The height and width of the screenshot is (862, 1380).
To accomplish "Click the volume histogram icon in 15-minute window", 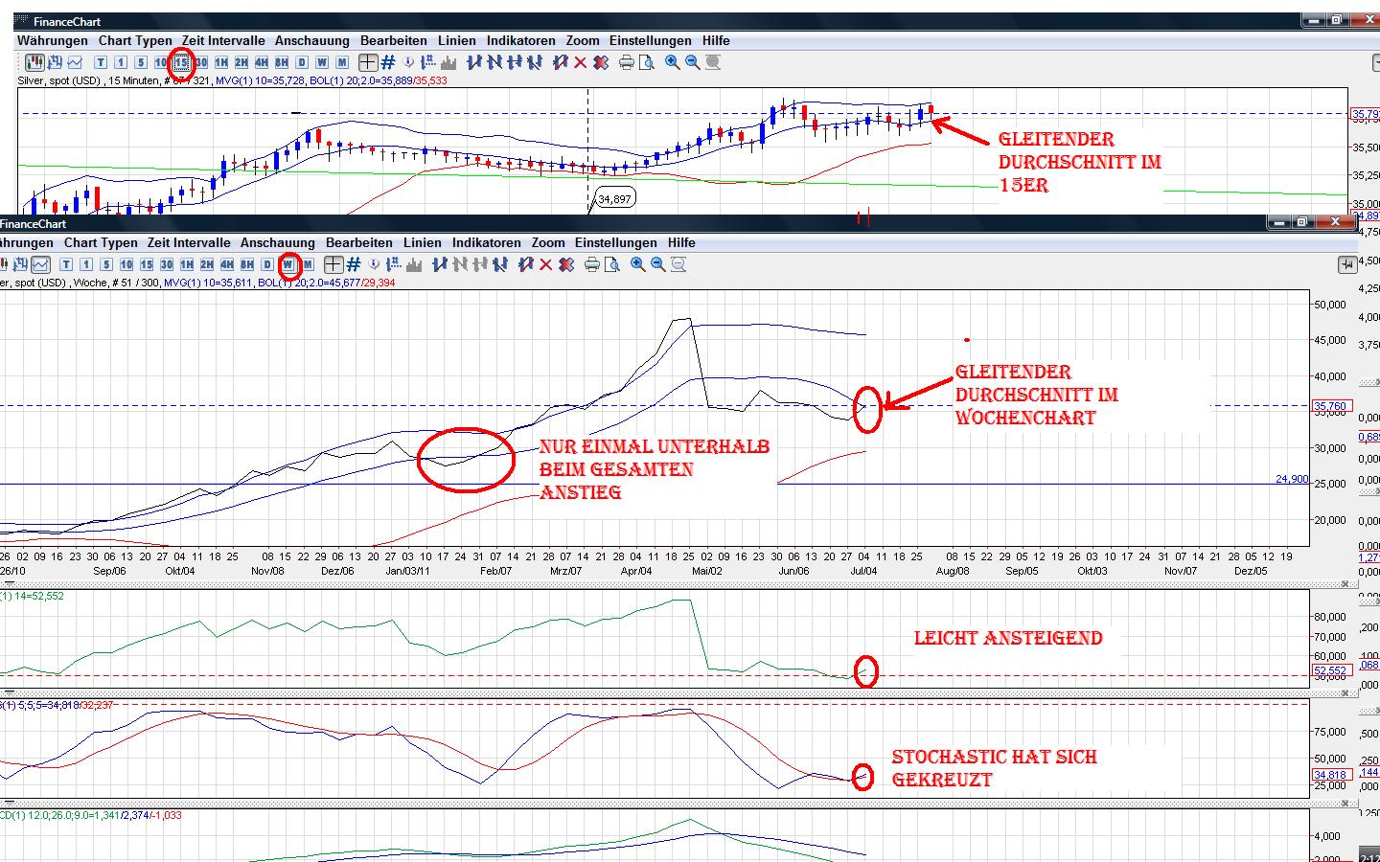I will [449, 62].
